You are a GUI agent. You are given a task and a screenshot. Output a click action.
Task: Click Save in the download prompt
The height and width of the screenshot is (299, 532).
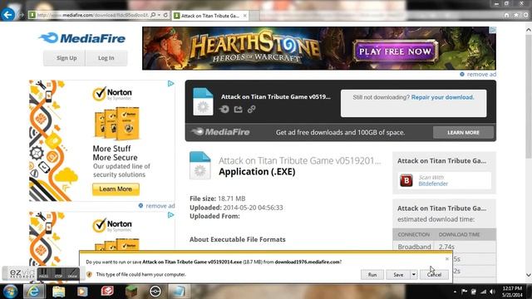pos(398,275)
